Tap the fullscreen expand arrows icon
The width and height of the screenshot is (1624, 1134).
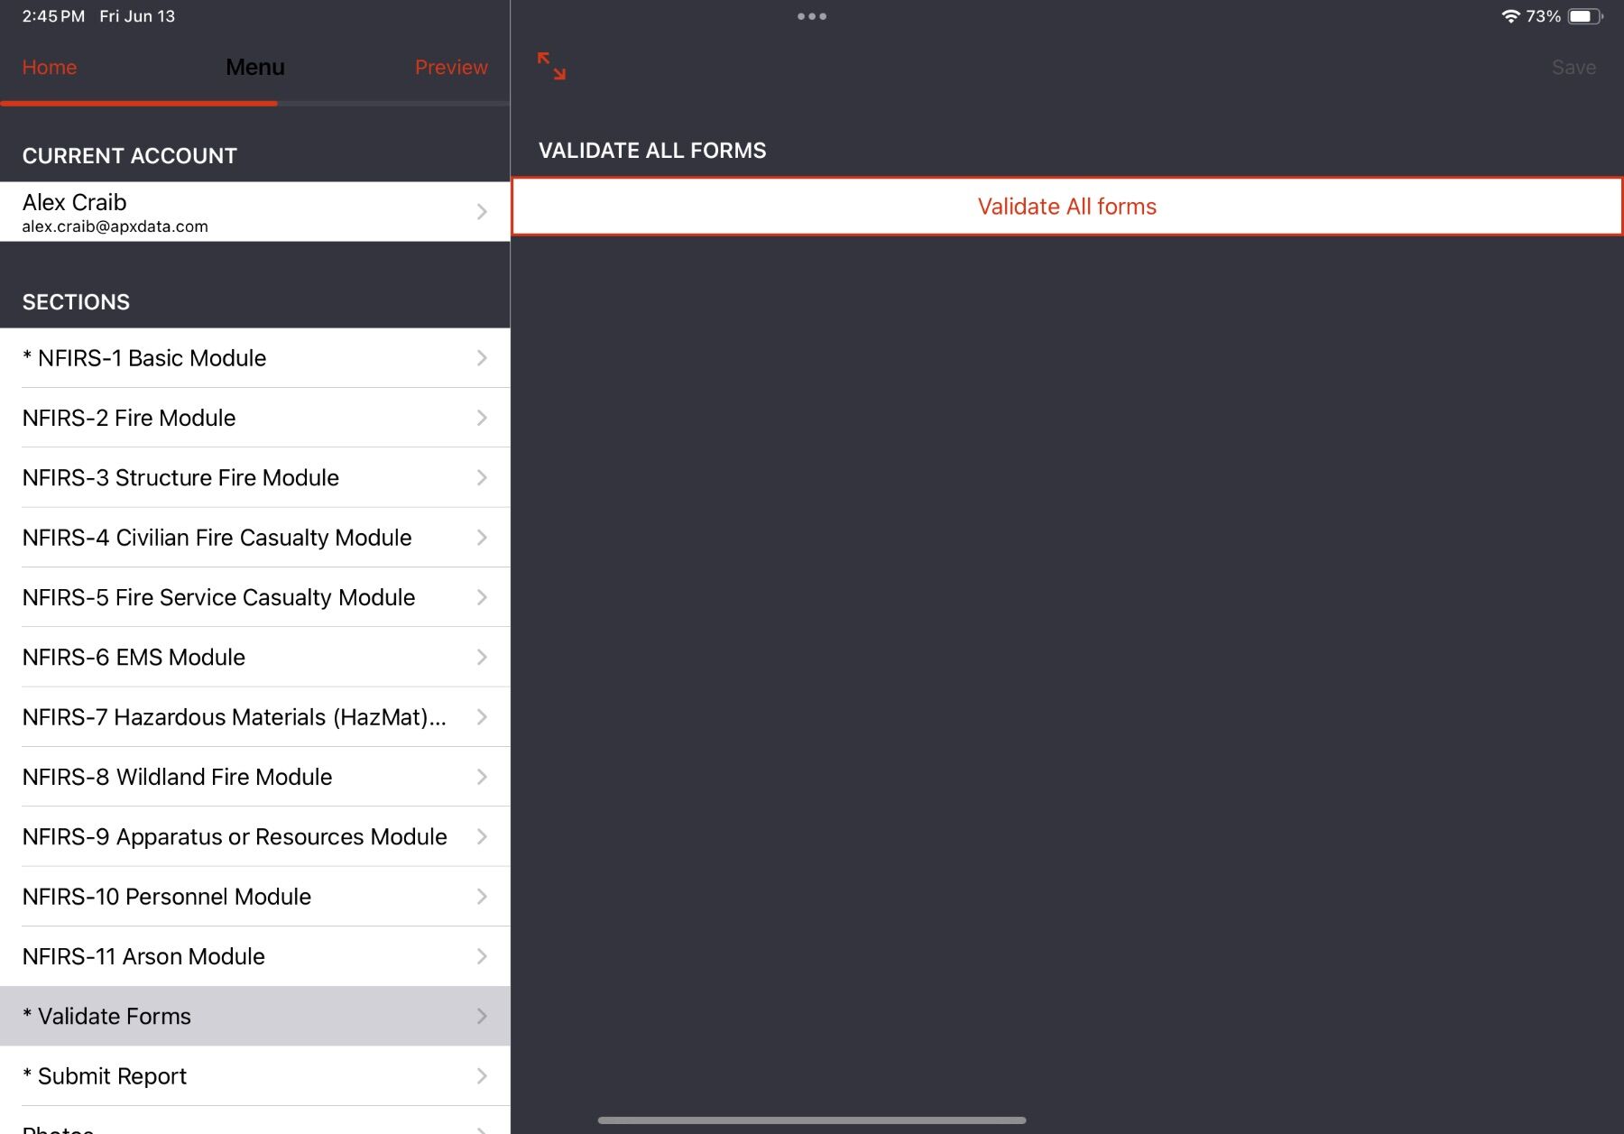tap(551, 68)
